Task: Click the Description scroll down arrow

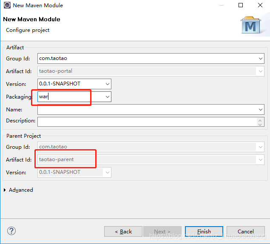Action: point(260,124)
